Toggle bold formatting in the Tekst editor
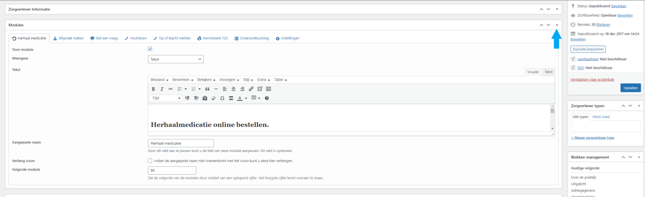 coord(153,89)
